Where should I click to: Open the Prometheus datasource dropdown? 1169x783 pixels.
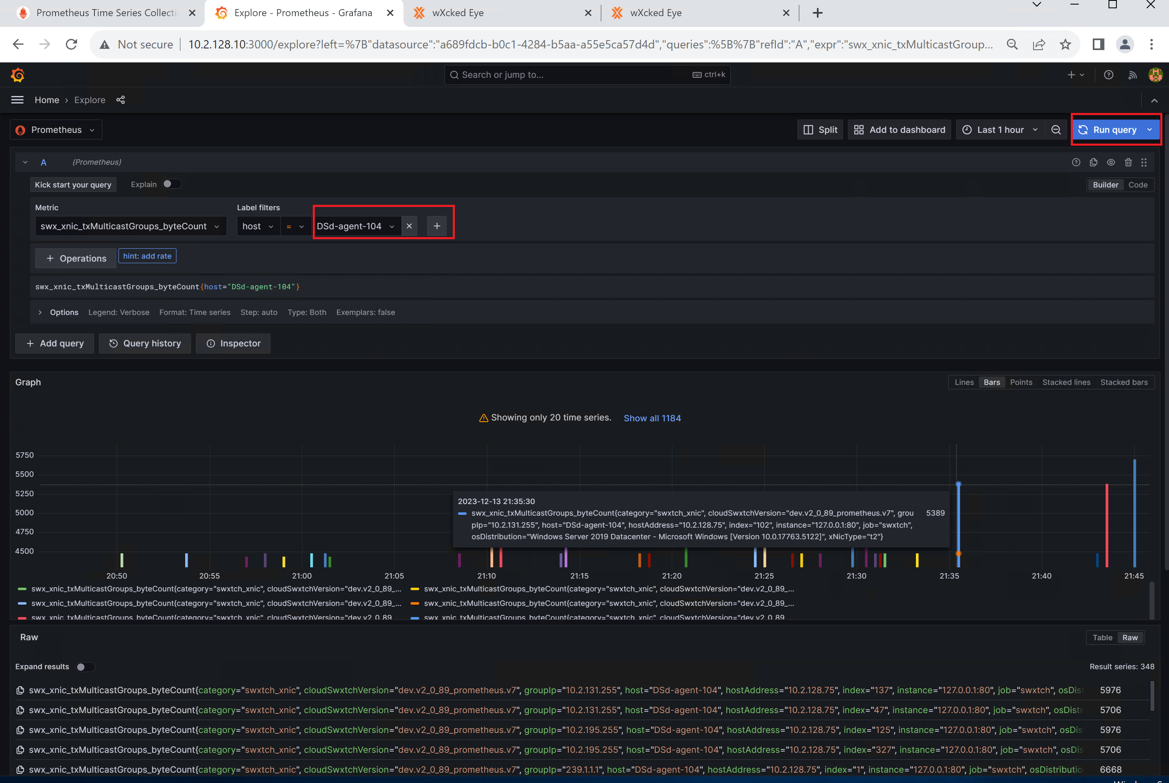tap(56, 130)
